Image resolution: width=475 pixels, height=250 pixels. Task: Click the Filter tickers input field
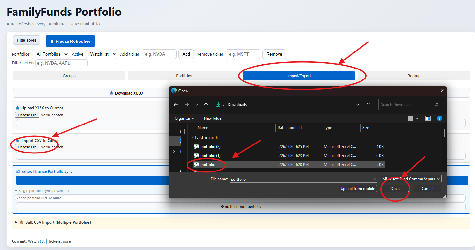click(61, 63)
